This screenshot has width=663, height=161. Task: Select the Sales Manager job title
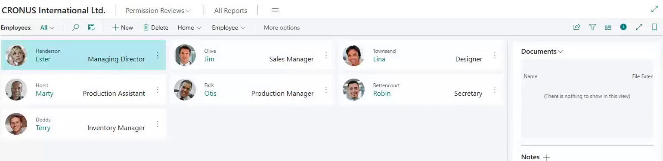291,59
